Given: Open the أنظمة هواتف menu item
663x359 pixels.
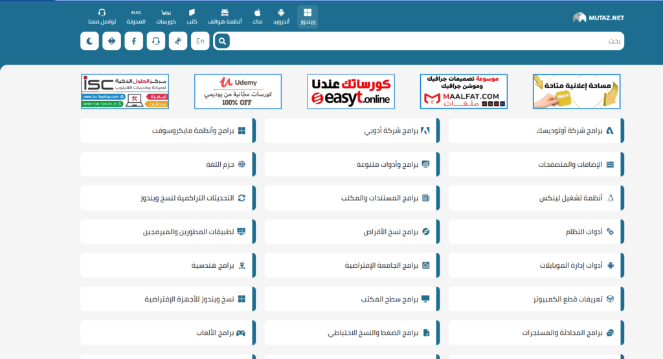Looking at the screenshot, I should pos(225,16).
